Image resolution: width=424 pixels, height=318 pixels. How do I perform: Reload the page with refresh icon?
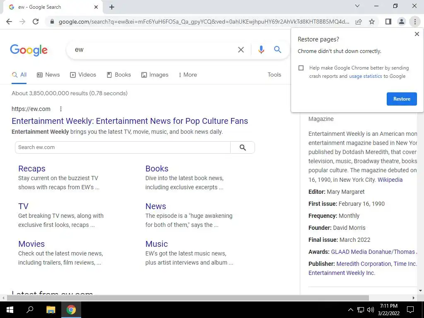pos(36,22)
